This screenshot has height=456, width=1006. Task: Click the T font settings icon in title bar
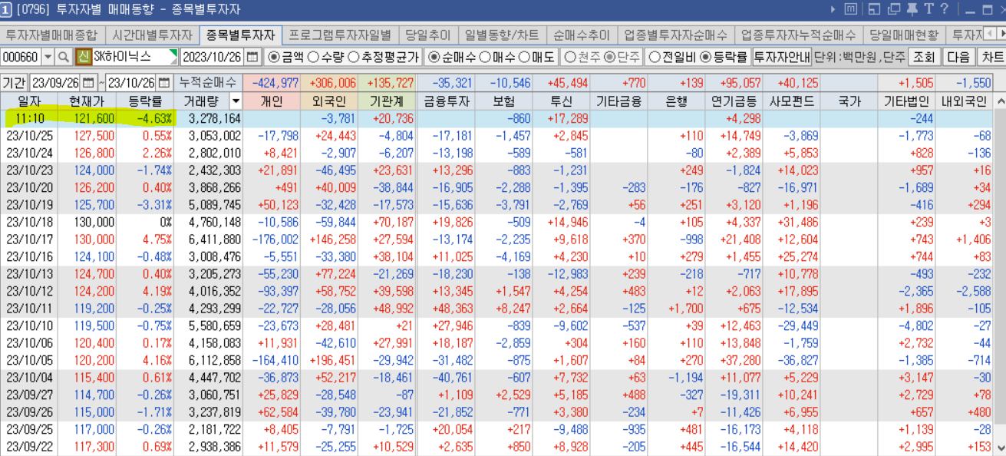[930, 9]
